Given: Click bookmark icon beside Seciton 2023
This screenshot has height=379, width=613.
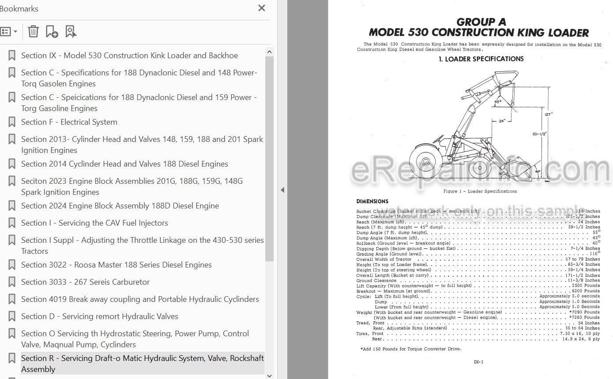Looking at the screenshot, I should click(12, 181).
